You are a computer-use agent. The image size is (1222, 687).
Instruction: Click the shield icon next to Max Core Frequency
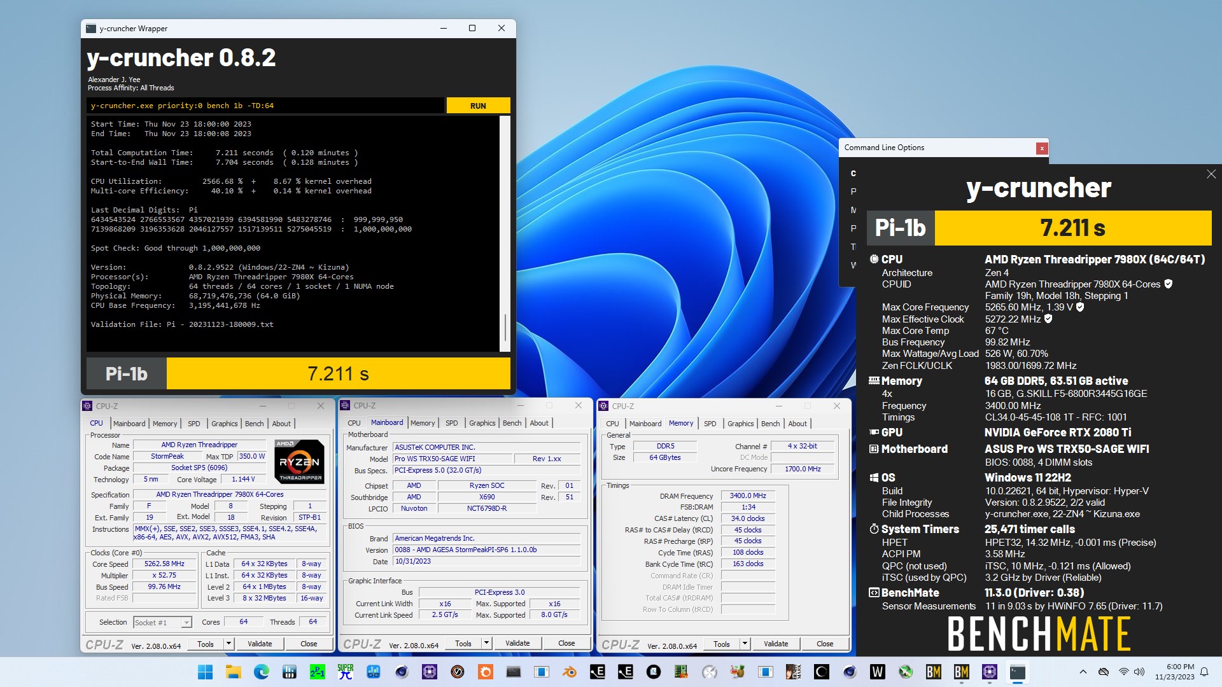1080,307
